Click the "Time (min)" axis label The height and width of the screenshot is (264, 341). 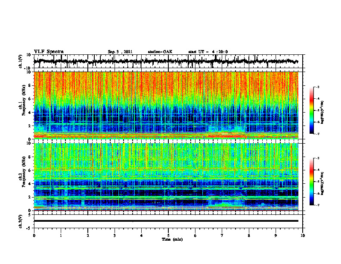click(172, 239)
